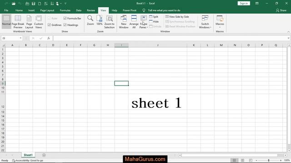Collapse the ribbon arrow
The width and height of the screenshot is (291, 163).
click(x=288, y=32)
